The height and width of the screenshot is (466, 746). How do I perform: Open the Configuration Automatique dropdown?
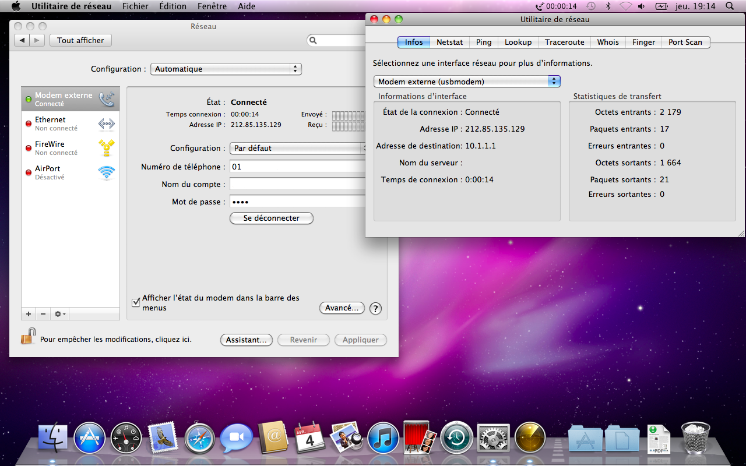point(226,69)
